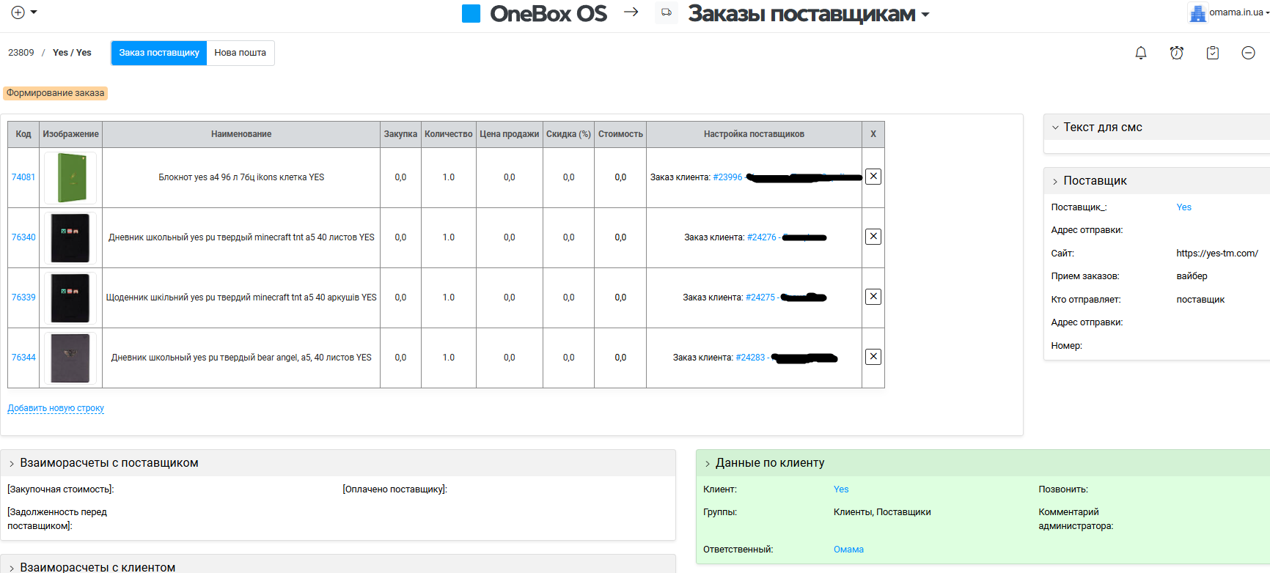Open client order #24283 link

(x=751, y=358)
